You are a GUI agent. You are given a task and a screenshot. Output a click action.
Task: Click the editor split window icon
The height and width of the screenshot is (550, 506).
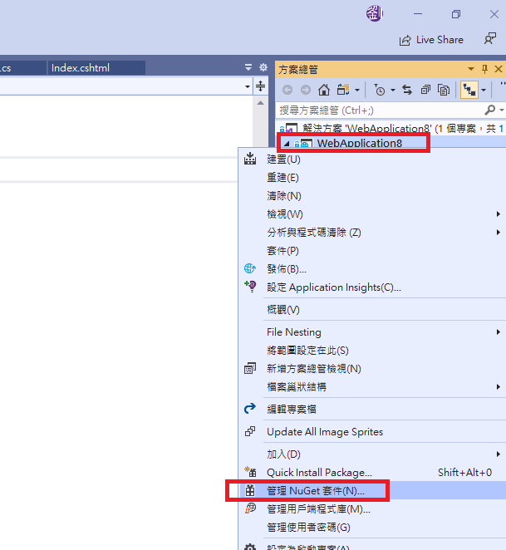click(260, 86)
